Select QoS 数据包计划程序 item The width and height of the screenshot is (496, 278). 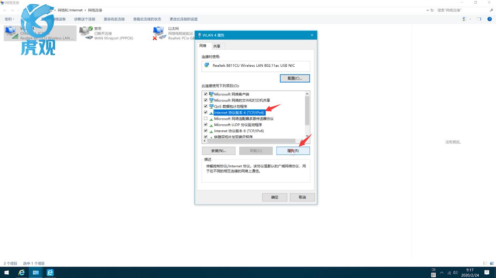(x=230, y=106)
